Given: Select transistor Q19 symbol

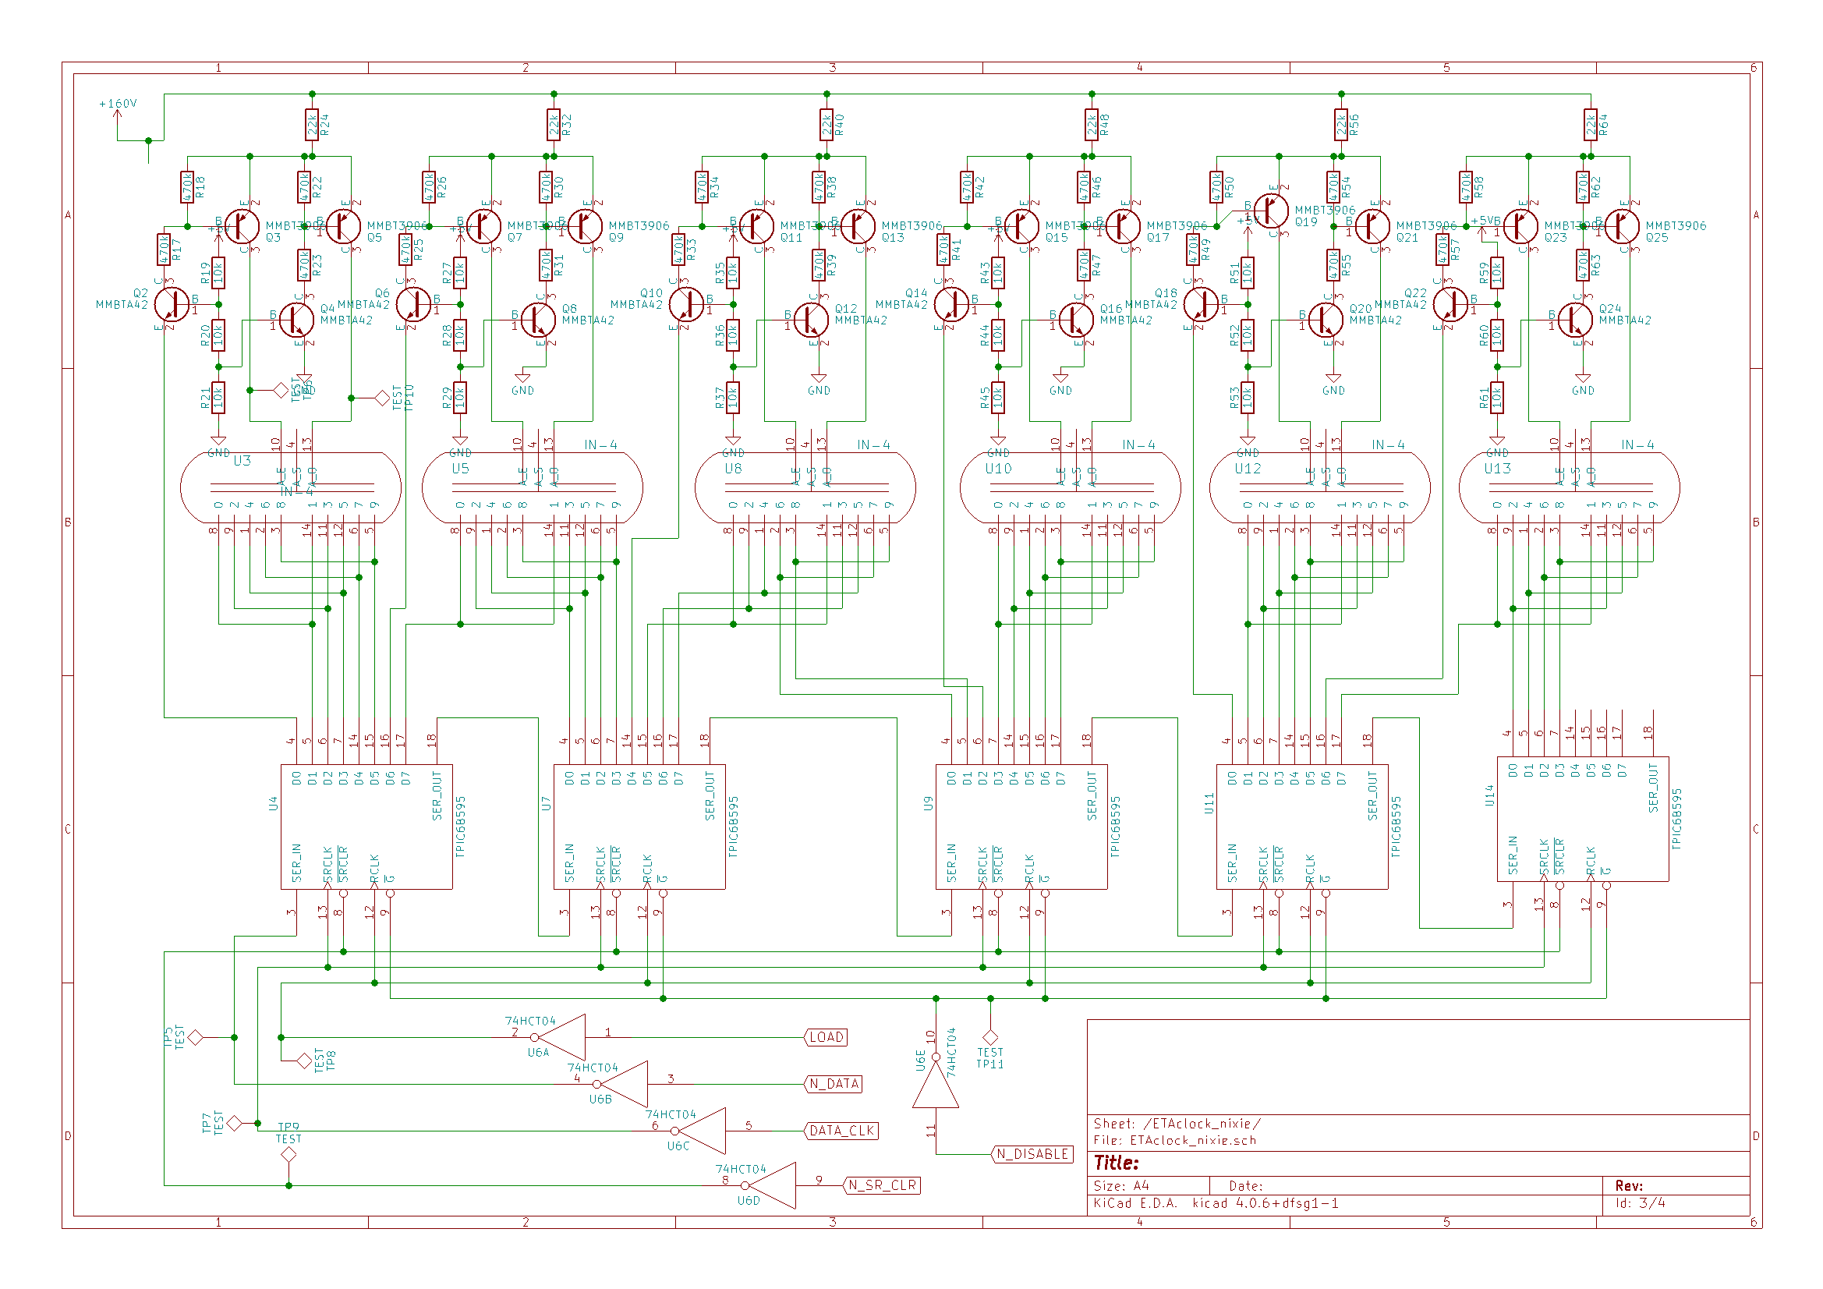Looking at the screenshot, I should tap(1271, 211).
